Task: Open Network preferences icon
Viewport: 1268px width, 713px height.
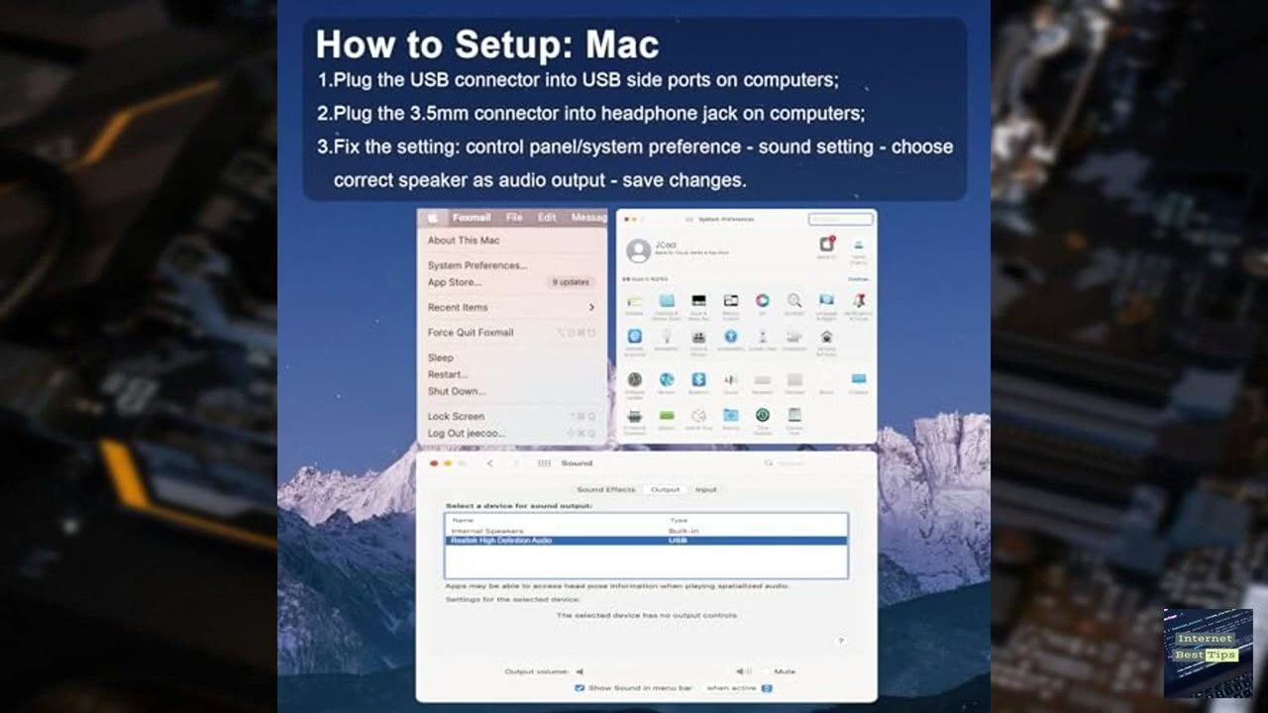Action: click(667, 379)
